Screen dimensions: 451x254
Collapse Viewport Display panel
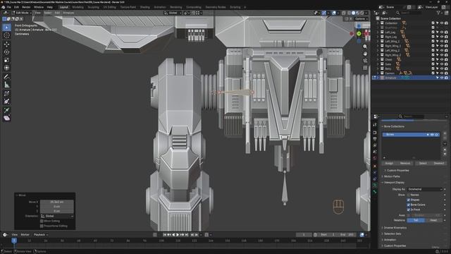pyautogui.click(x=394, y=183)
